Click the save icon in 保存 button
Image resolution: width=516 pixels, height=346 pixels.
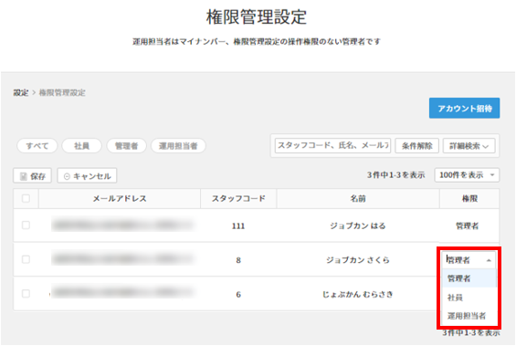[24, 176]
